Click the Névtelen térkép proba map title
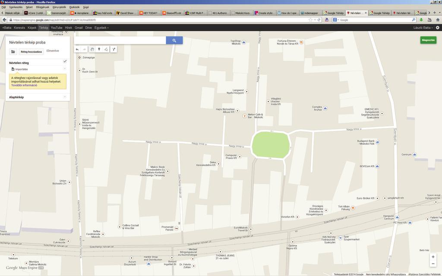The width and height of the screenshot is (442, 276). click(x=27, y=42)
